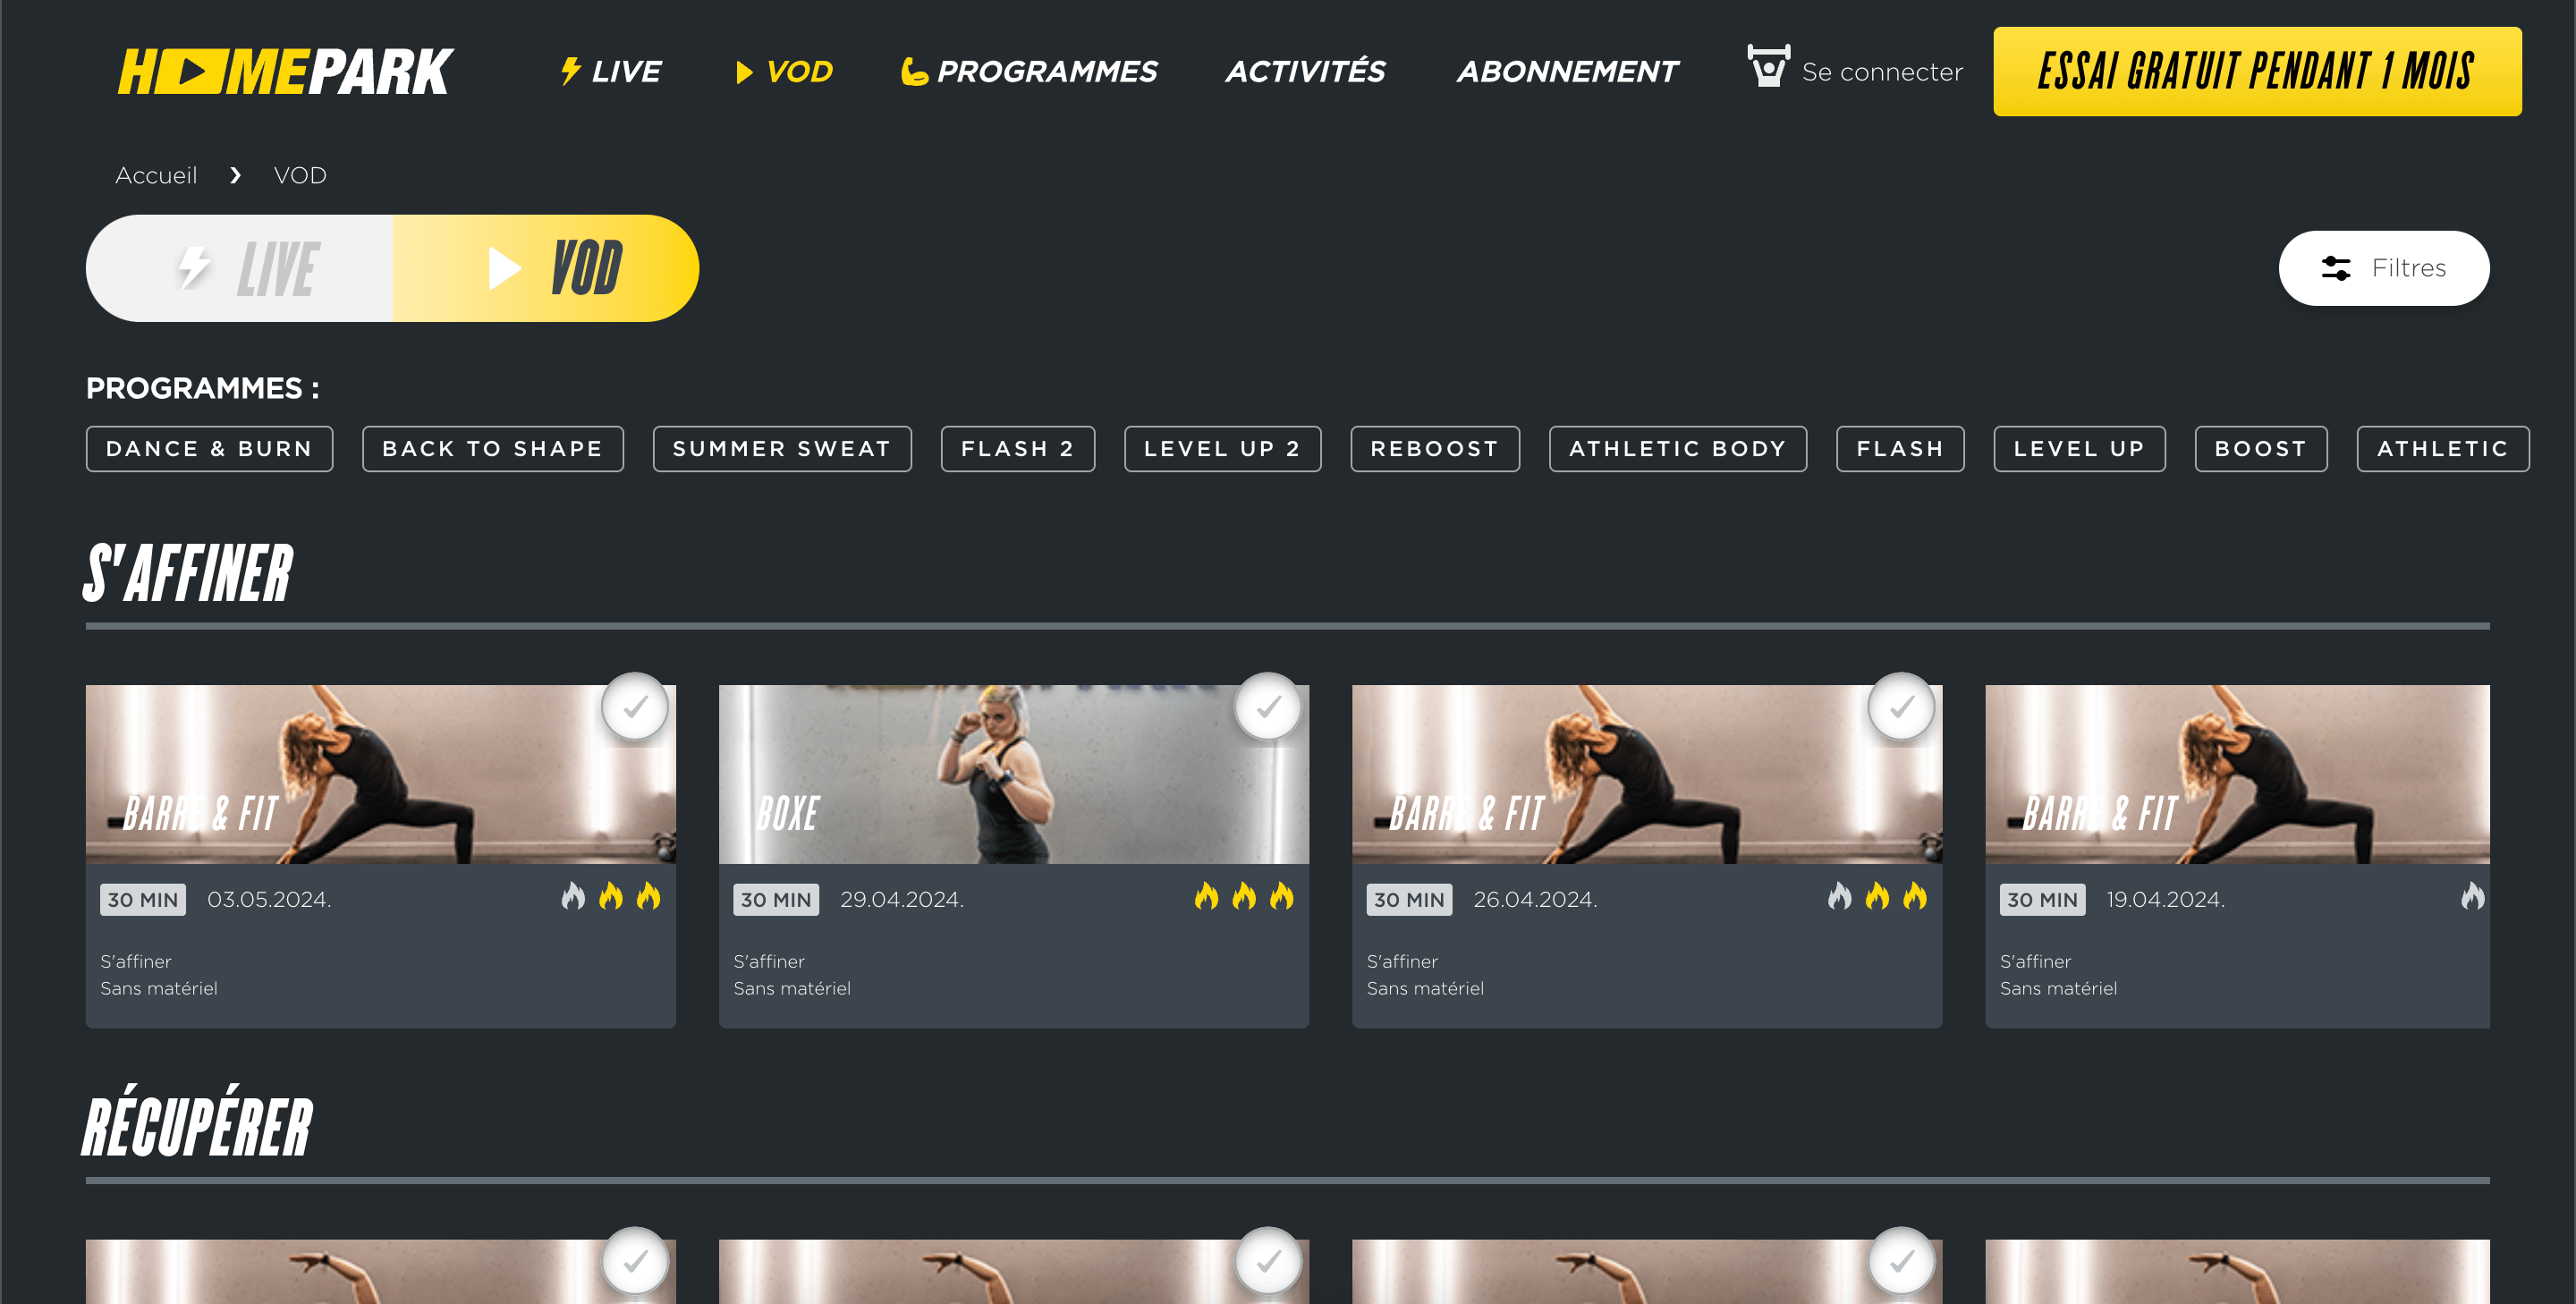This screenshot has width=2576, height=1304.
Task: Click the date 19.04.2024.
Action: coord(2165,899)
